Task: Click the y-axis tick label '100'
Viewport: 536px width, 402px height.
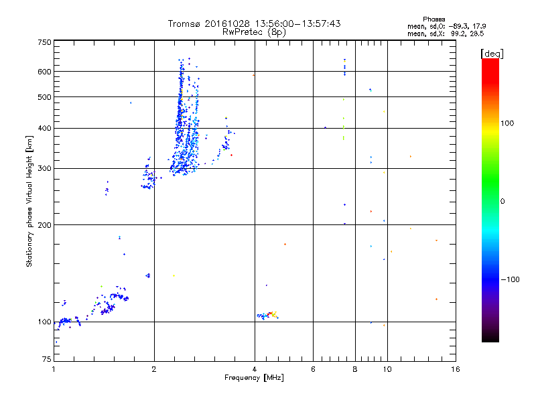Action: tap(44, 322)
